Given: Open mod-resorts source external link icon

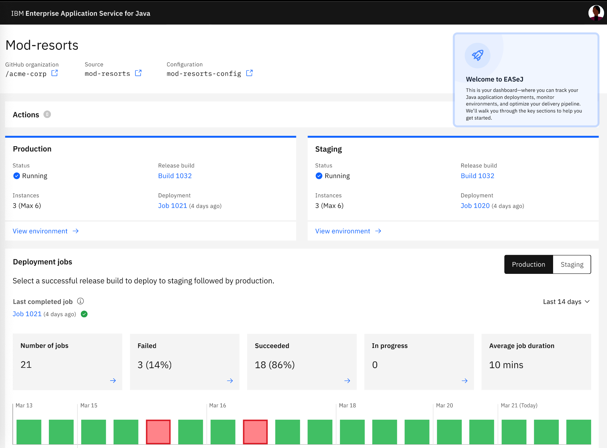Looking at the screenshot, I should [x=138, y=73].
